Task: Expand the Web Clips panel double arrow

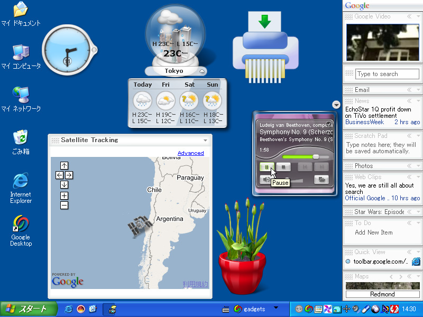Action: 409,177
